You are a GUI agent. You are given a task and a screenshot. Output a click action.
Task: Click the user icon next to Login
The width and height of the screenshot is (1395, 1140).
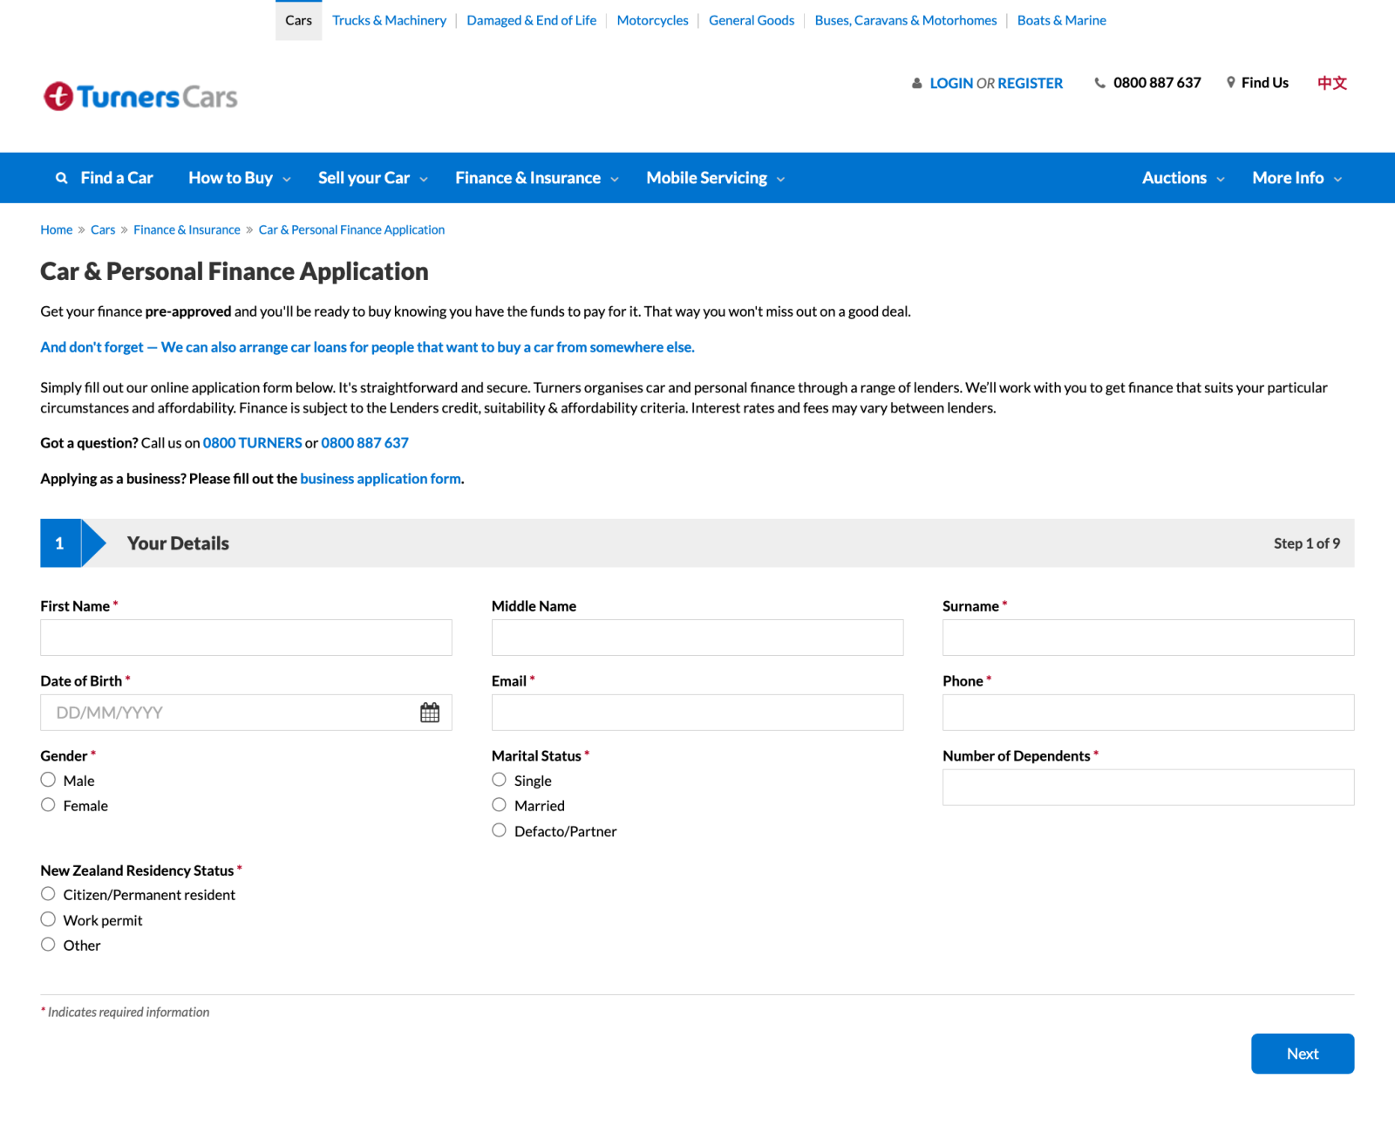pyautogui.click(x=917, y=84)
